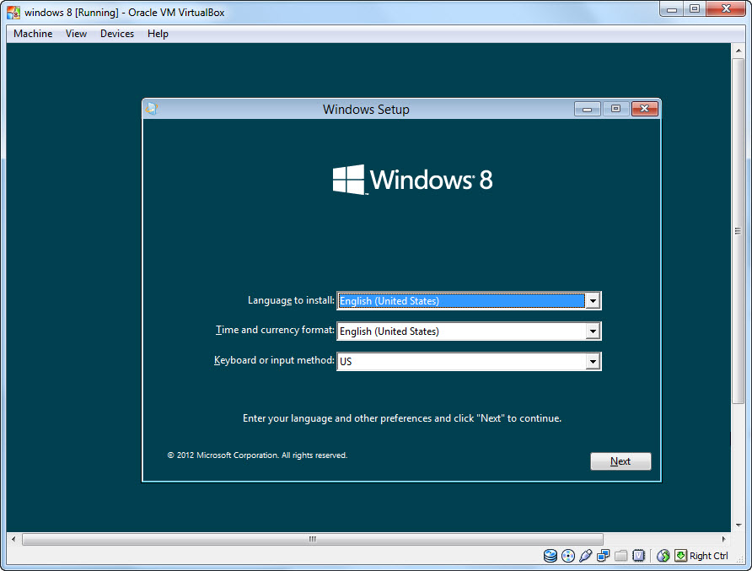Click the keyboard capture green arrow icon
The height and width of the screenshot is (571, 752).
point(680,556)
